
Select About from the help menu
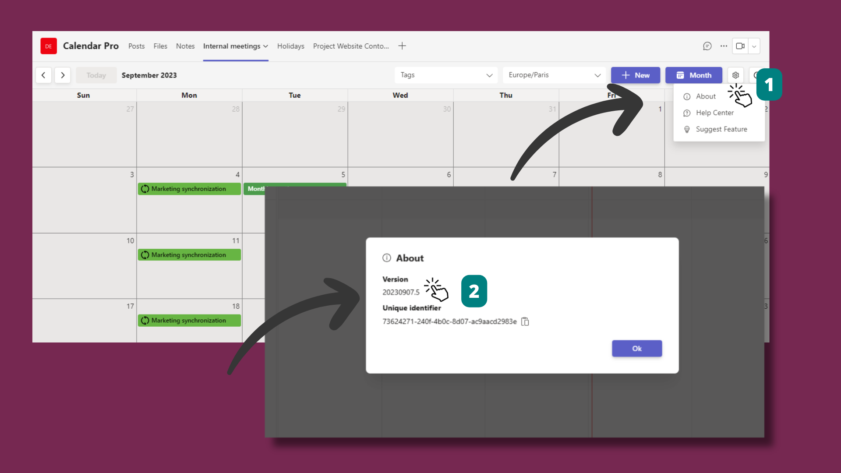pos(706,96)
